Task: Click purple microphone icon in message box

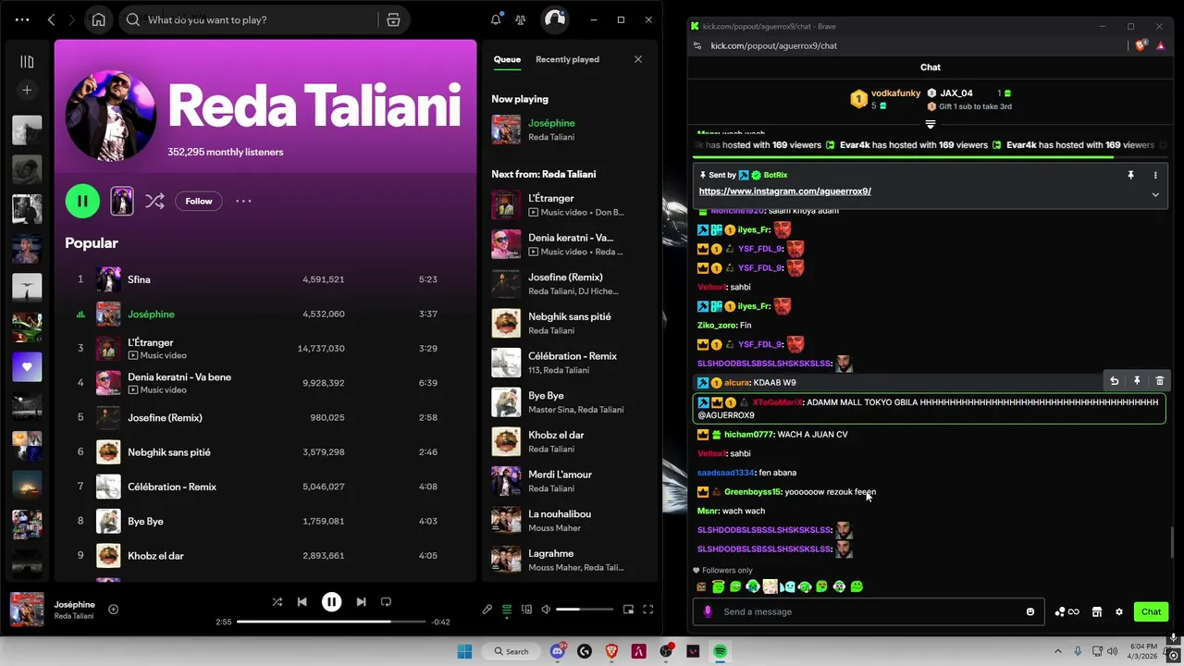Action: (x=708, y=611)
